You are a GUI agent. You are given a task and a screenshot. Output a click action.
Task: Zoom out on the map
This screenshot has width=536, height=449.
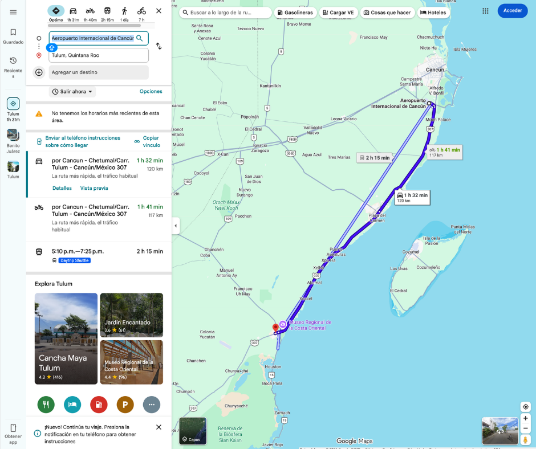point(525,428)
